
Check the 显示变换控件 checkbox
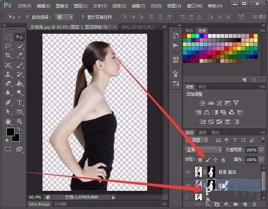tap(83, 17)
